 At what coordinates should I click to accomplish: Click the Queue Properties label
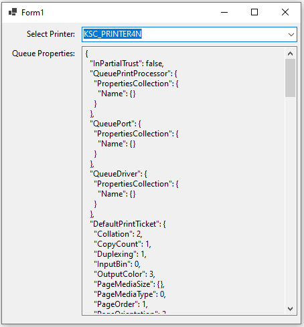pyautogui.click(x=44, y=53)
